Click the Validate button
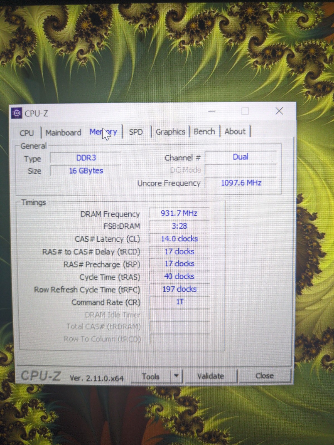This screenshot has width=334, height=445. [x=211, y=376]
